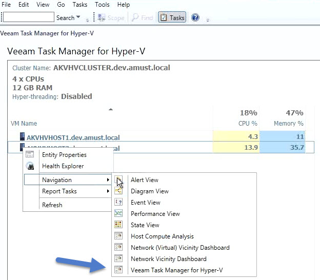
Task: Open toolbar overflow options after help icon
Action: click(208, 20)
